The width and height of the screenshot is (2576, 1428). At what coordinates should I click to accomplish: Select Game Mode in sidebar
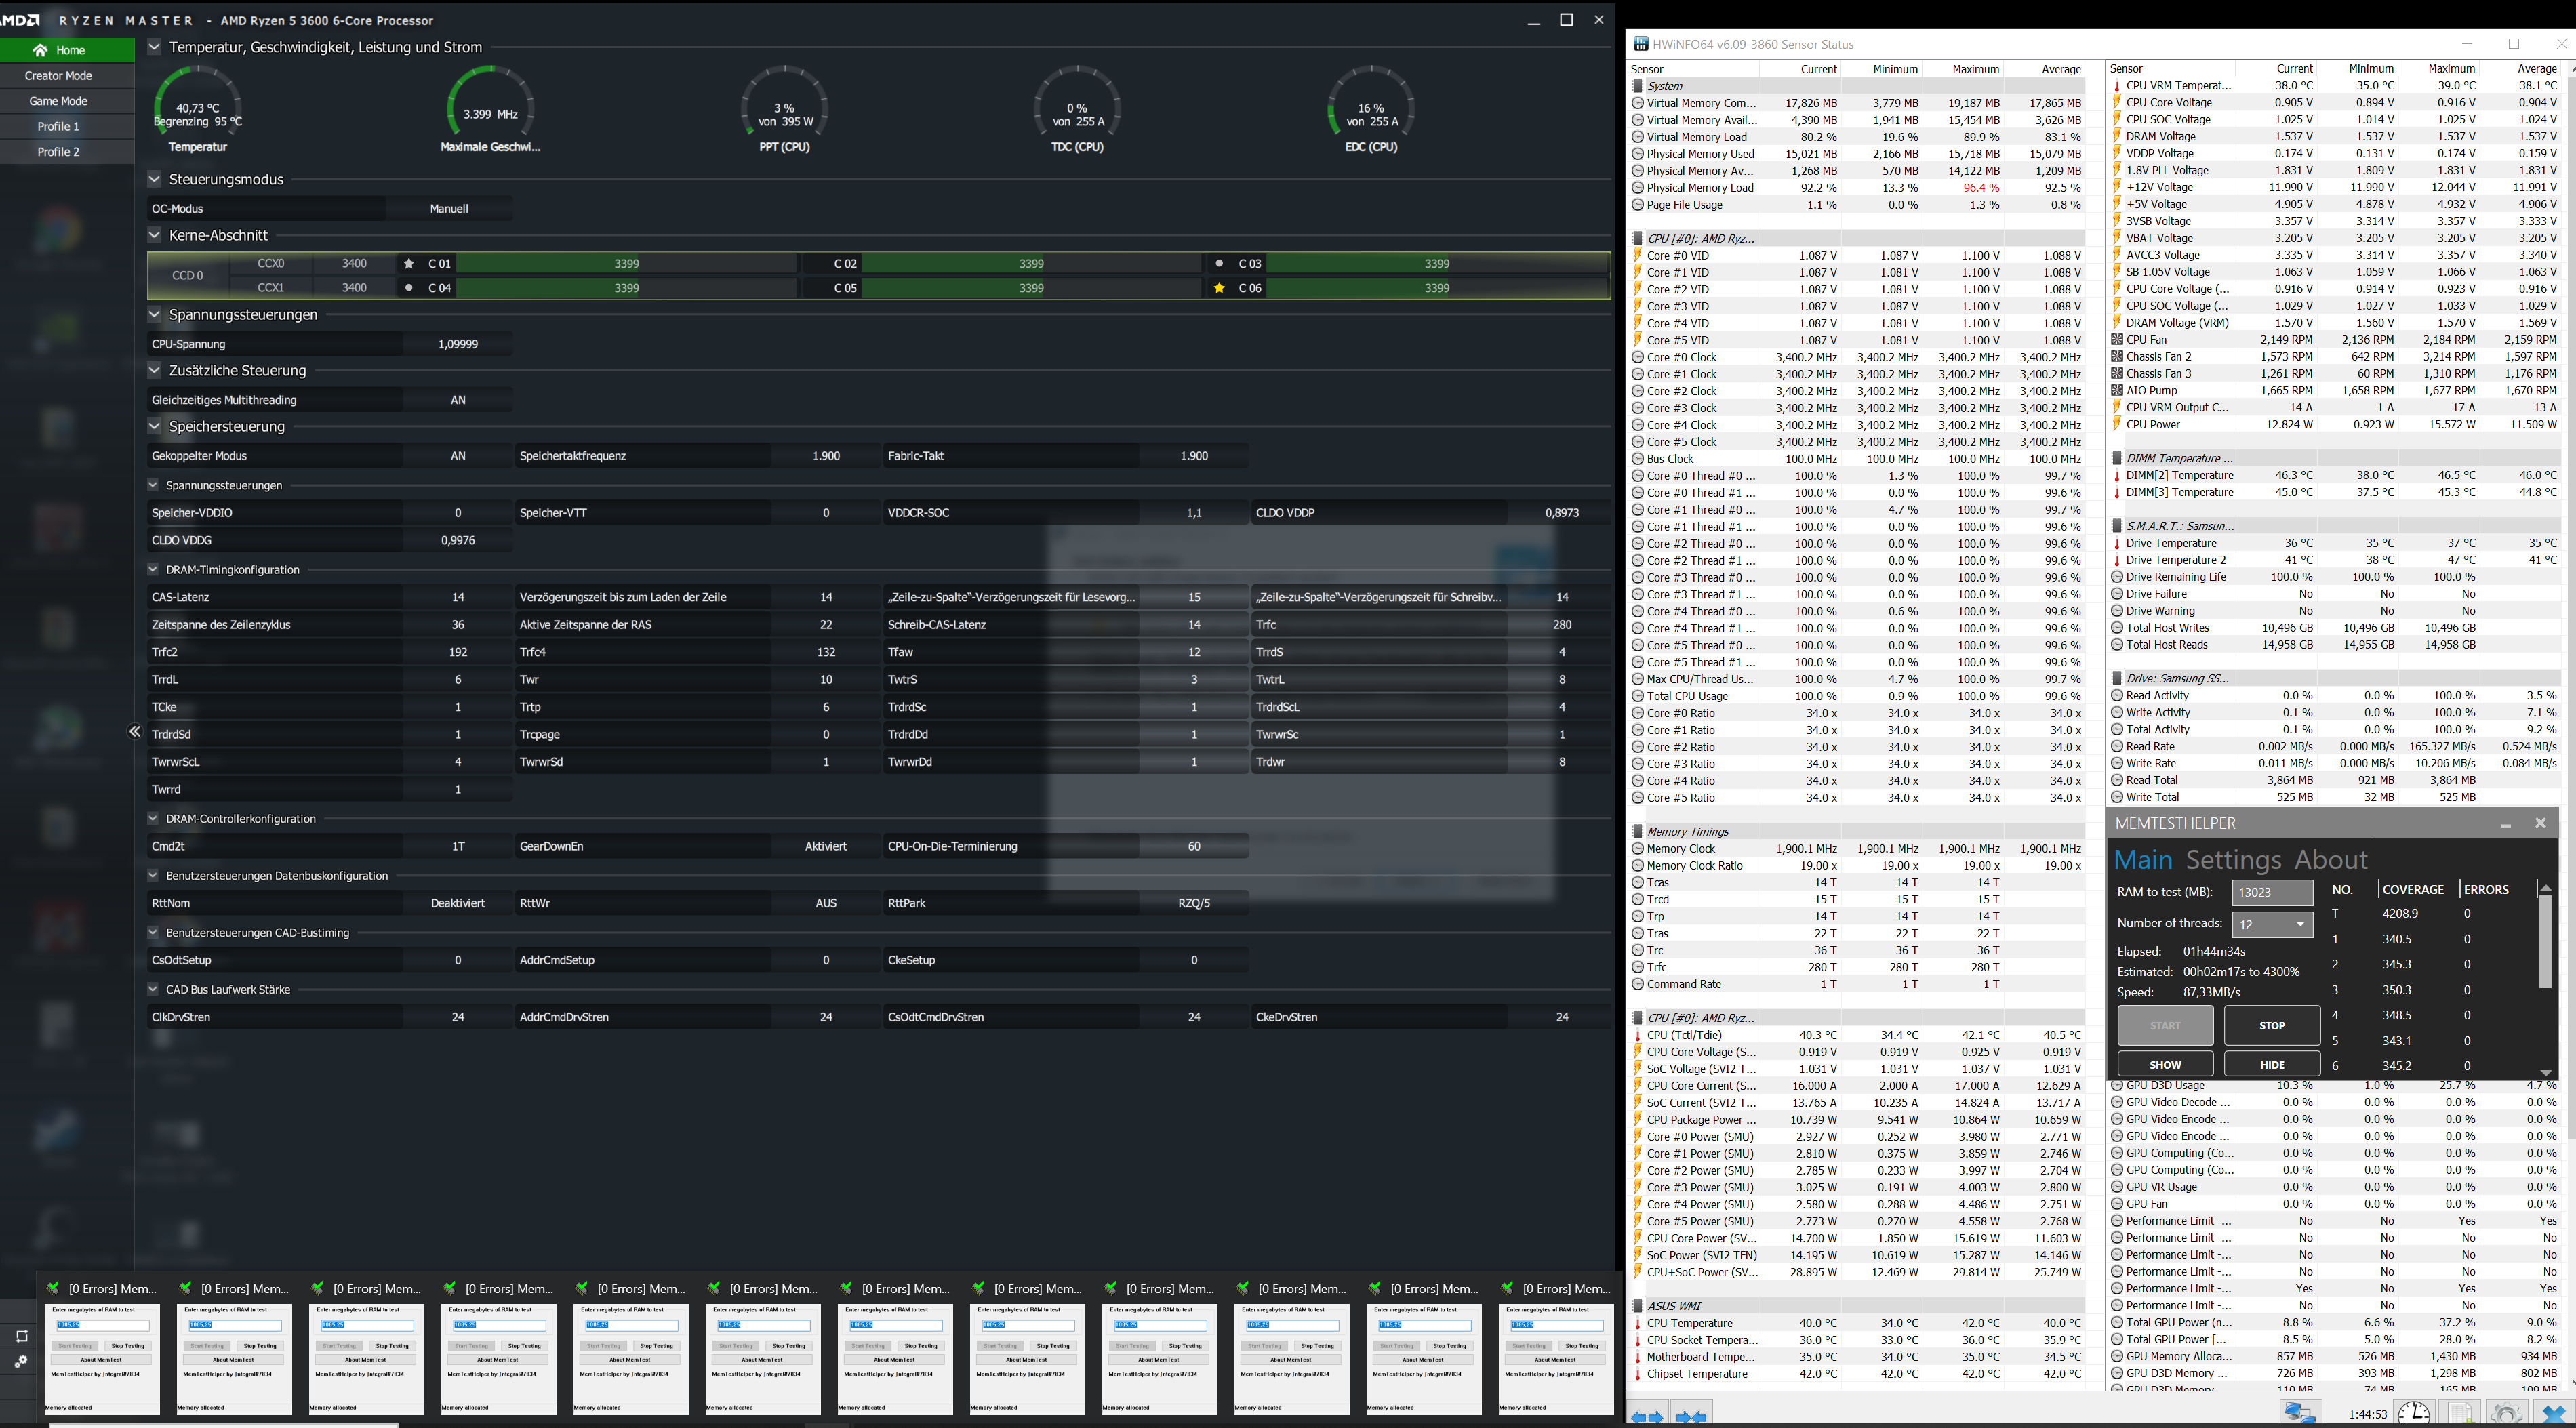click(58, 101)
